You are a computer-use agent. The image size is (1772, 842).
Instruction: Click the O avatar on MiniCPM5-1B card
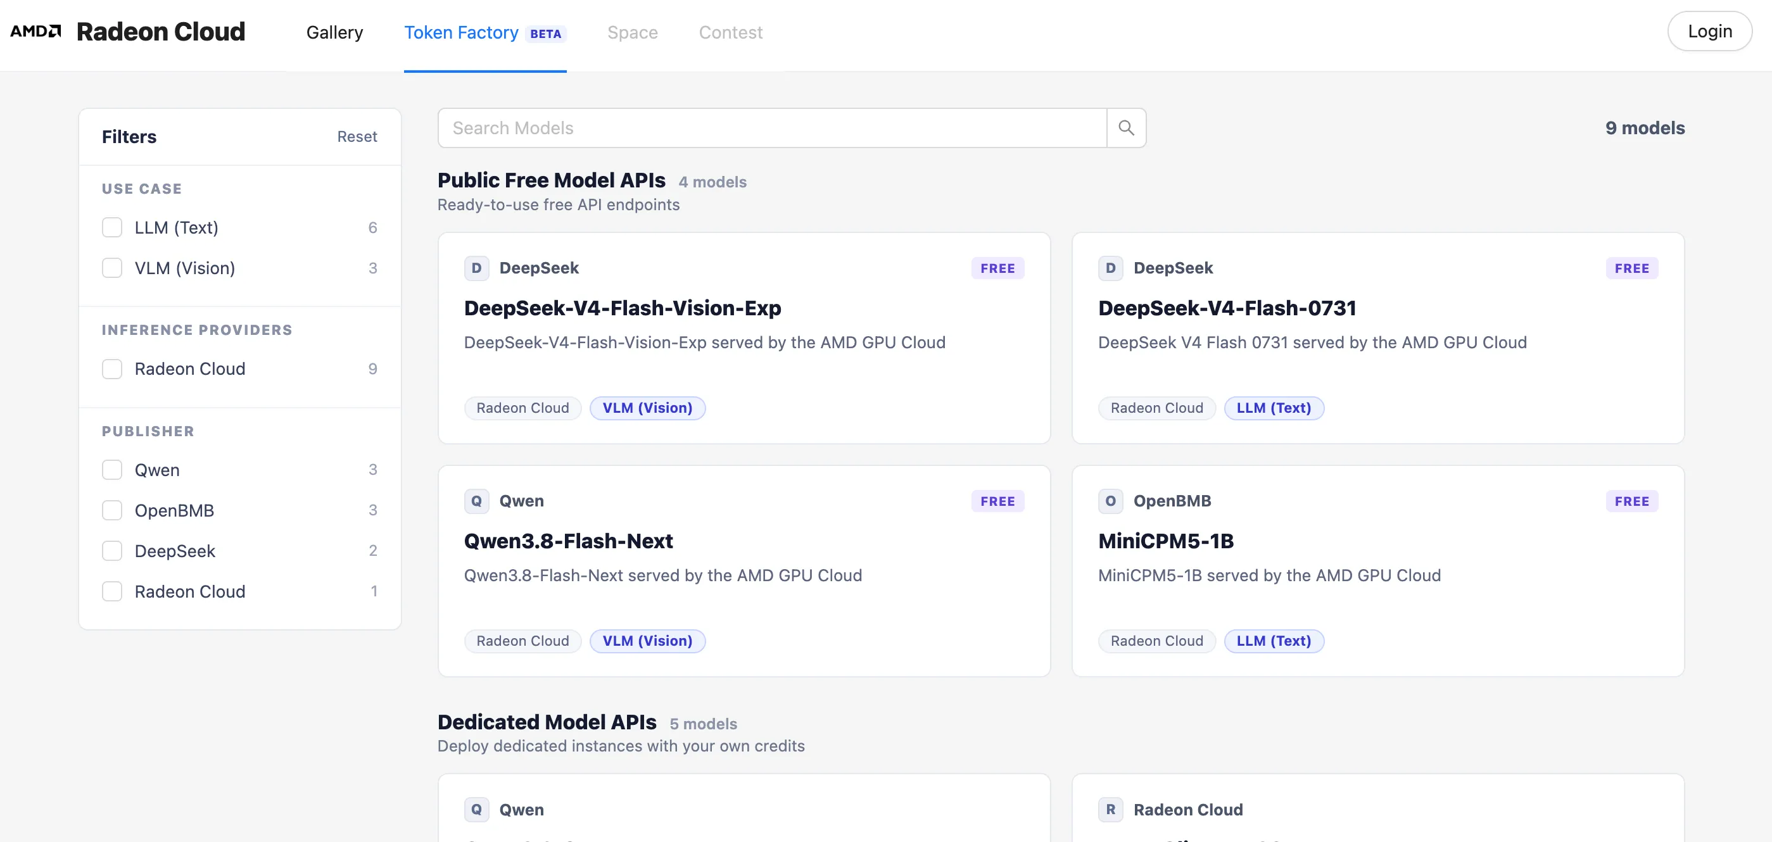pos(1111,501)
